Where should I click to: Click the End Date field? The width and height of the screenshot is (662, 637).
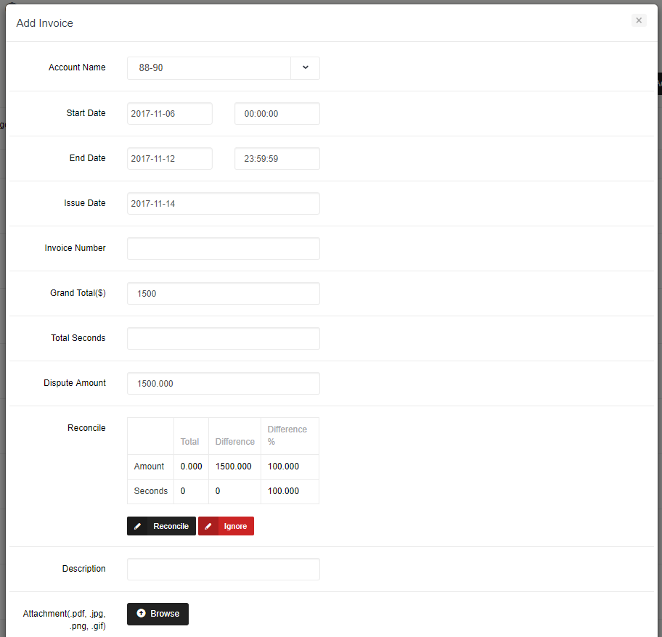pos(170,159)
